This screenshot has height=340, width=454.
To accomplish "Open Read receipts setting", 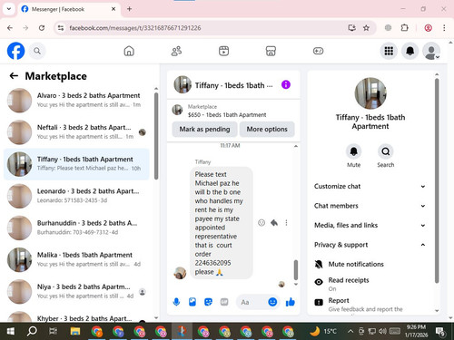I will [x=370, y=284].
